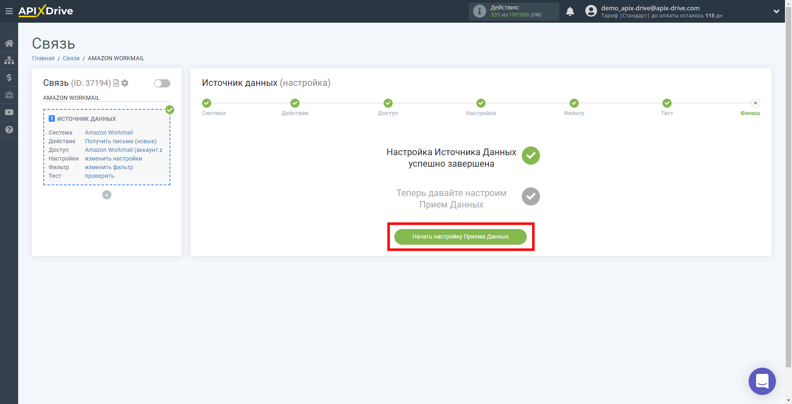Click the Amazon Workmail system link

[x=109, y=132]
